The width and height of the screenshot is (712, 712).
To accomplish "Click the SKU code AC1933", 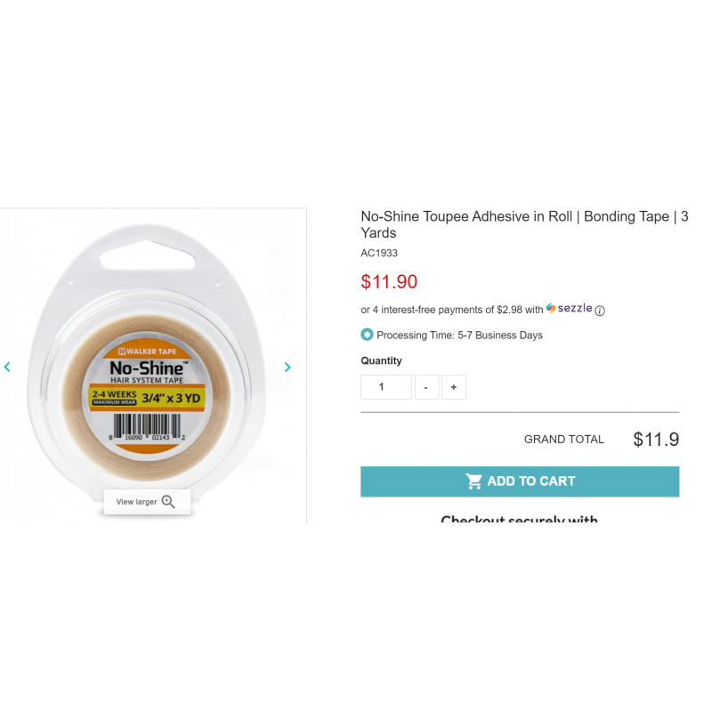I will pyautogui.click(x=379, y=253).
